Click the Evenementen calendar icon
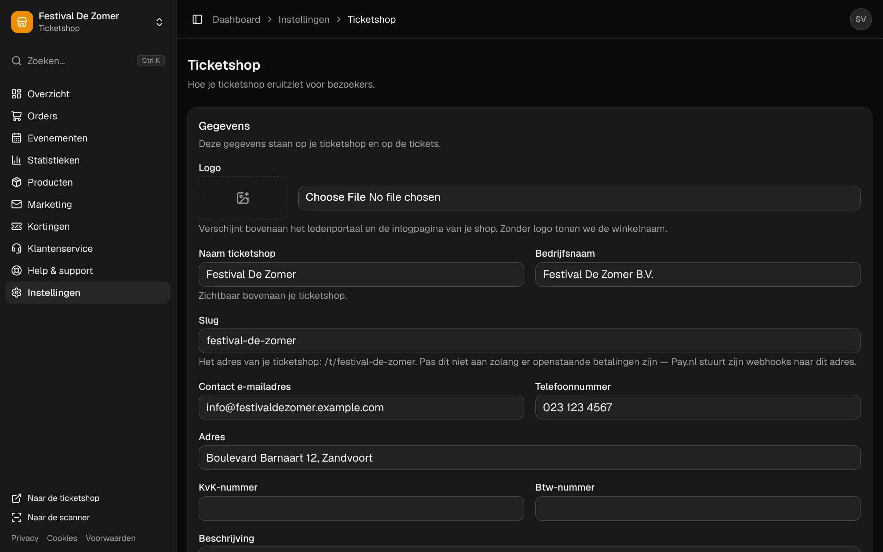 pos(17,138)
